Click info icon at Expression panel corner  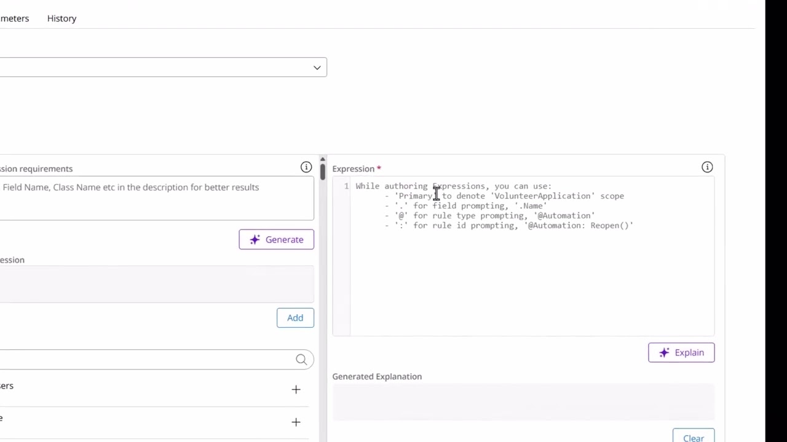tap(707, 167)
